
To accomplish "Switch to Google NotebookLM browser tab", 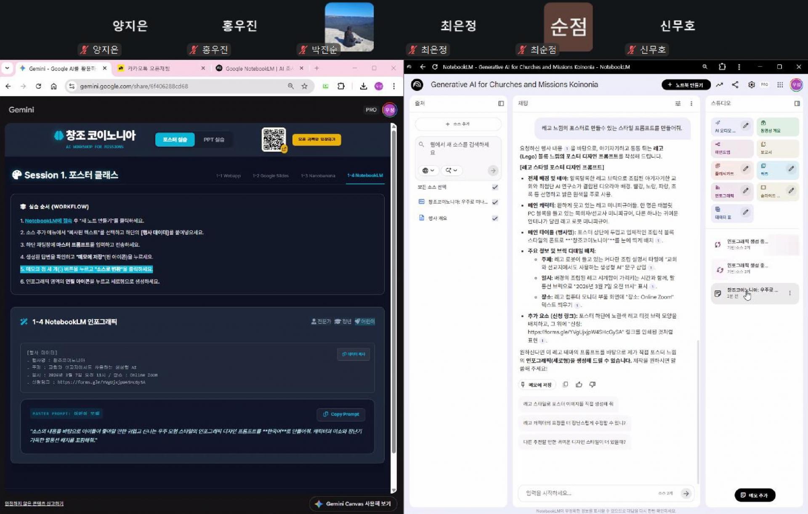I will 260,68.
